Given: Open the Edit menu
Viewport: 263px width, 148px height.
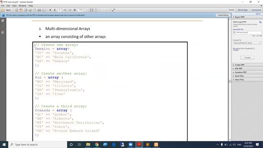Looking at the screenshot, I should click(8, 6).
